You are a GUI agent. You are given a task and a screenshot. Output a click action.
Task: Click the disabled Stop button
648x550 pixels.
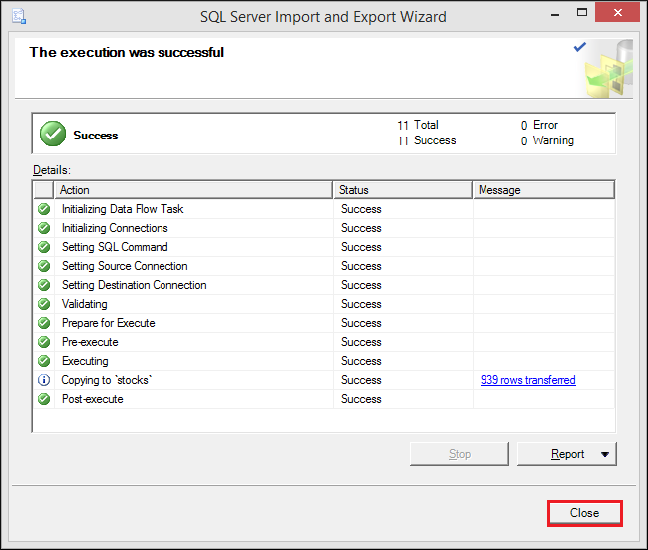[460, 454]
